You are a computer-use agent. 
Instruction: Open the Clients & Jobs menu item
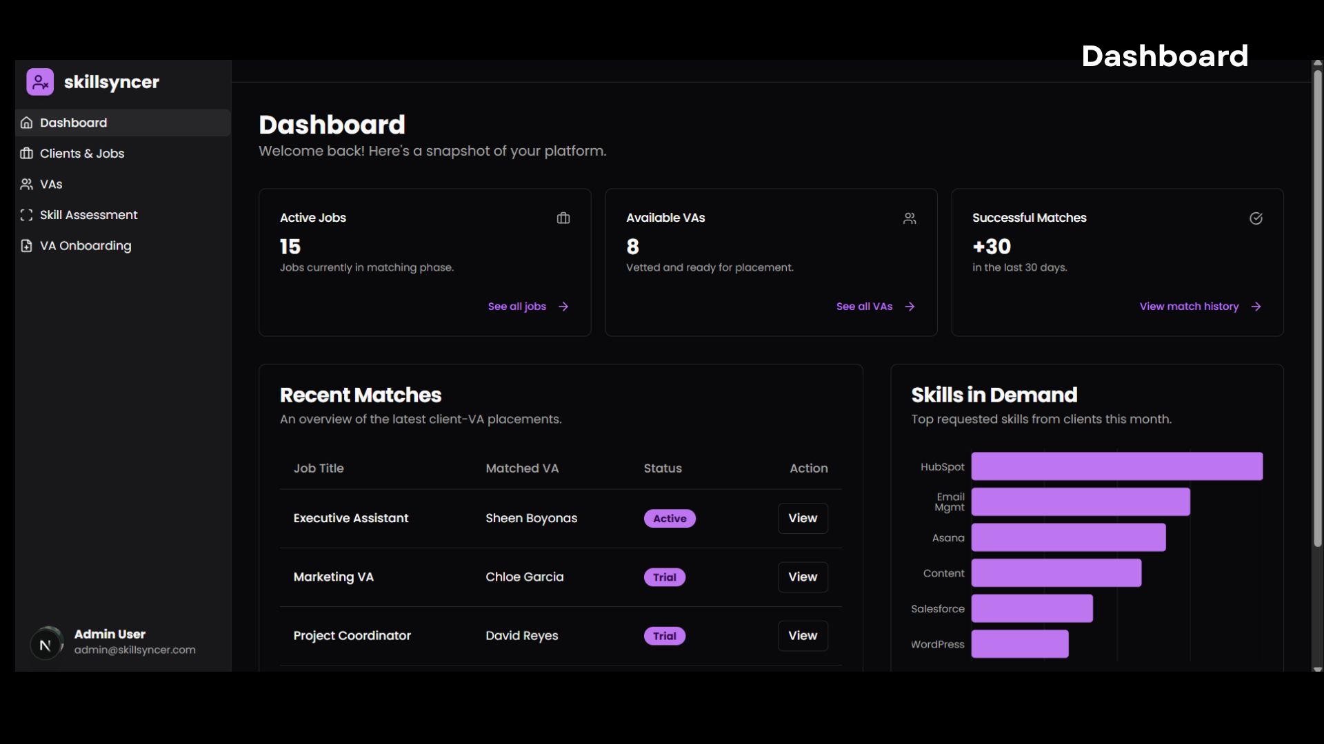[82, 154]
